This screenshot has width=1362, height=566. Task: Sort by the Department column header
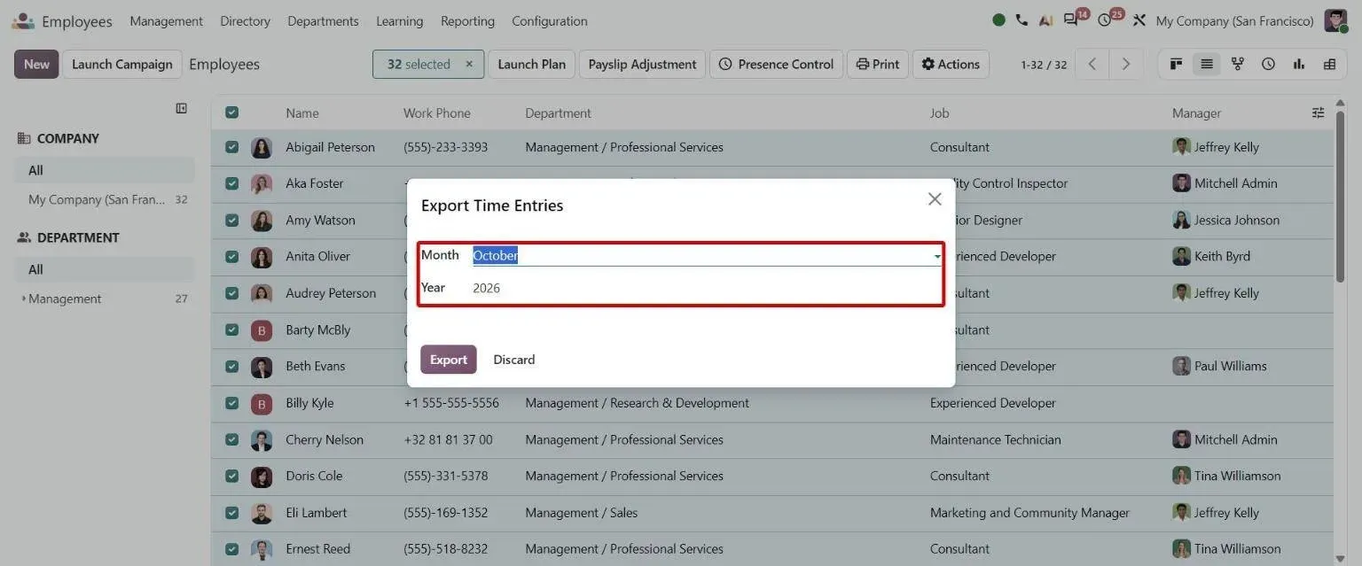tap(558, 112)
